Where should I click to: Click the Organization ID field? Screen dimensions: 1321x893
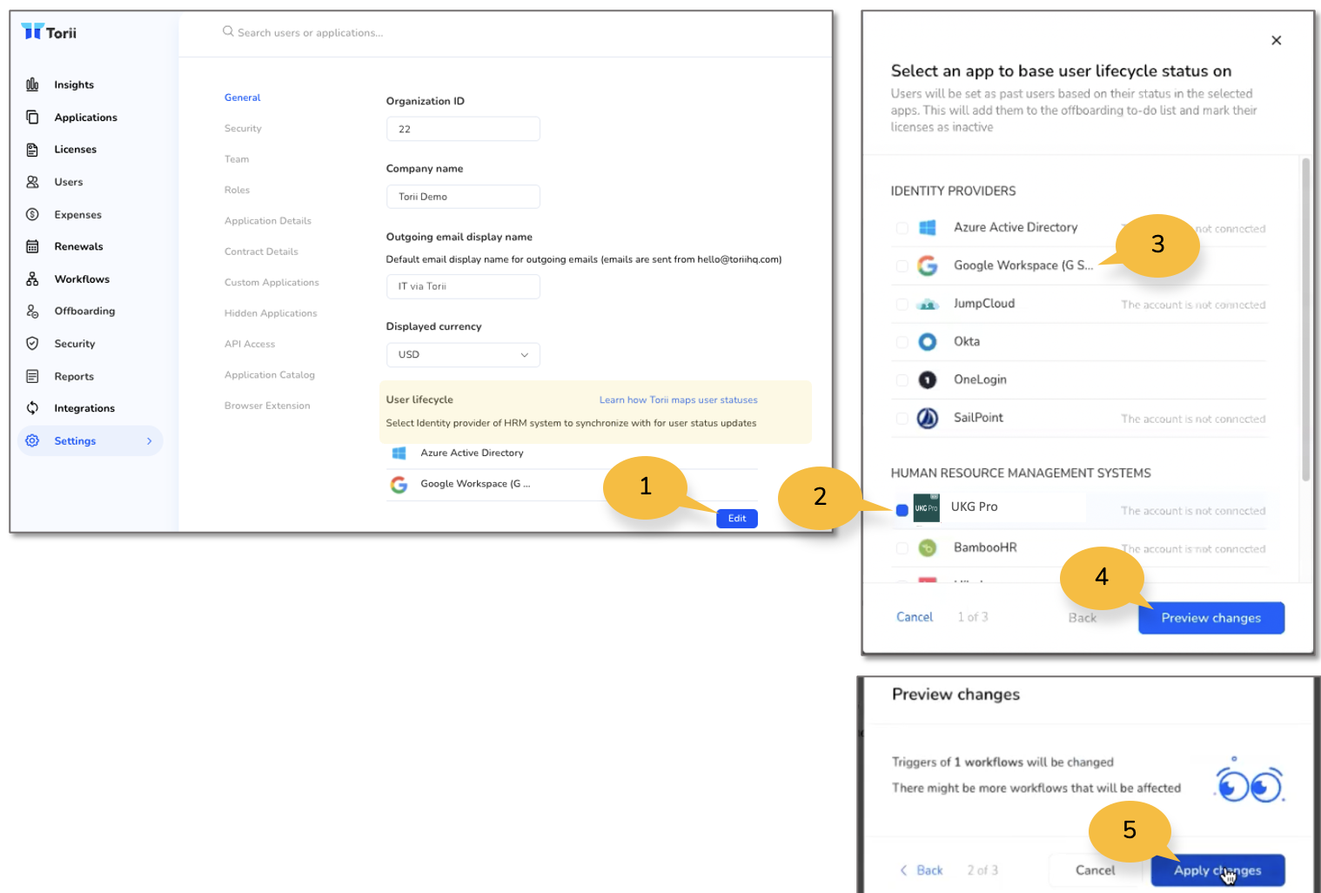[x=463, y=129]
